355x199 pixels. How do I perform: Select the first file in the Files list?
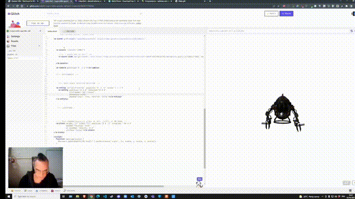pos(12,51)
